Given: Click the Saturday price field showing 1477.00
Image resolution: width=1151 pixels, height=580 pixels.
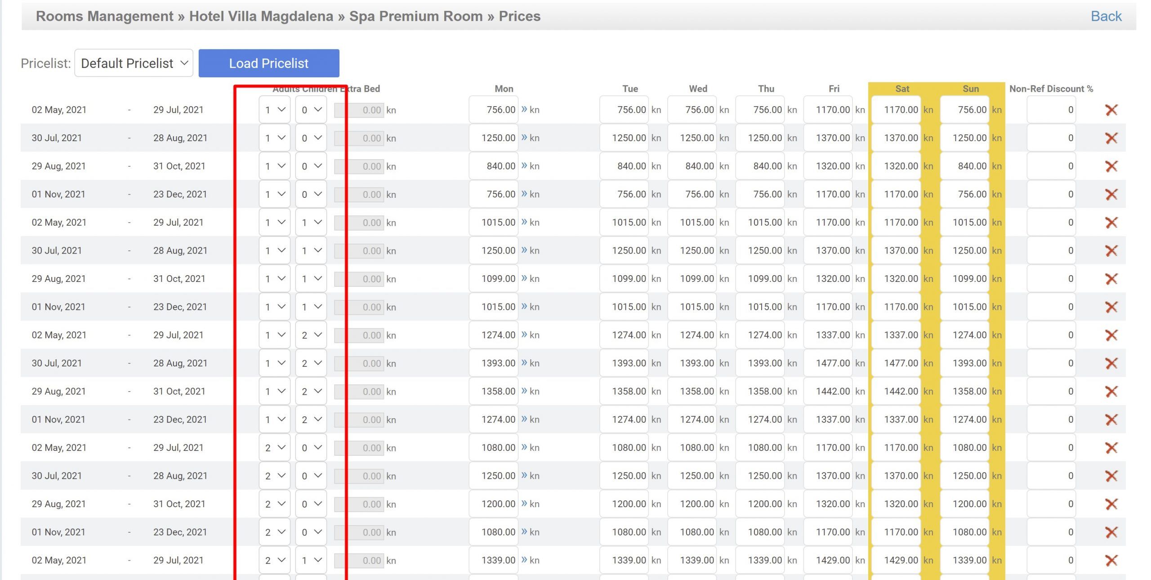Looking at the screenshot, I should [897, 363].
